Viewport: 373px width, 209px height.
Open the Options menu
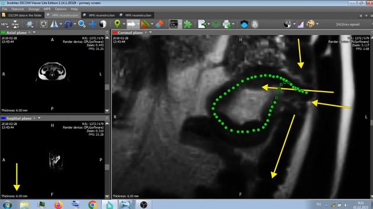[x=61, y=9]
